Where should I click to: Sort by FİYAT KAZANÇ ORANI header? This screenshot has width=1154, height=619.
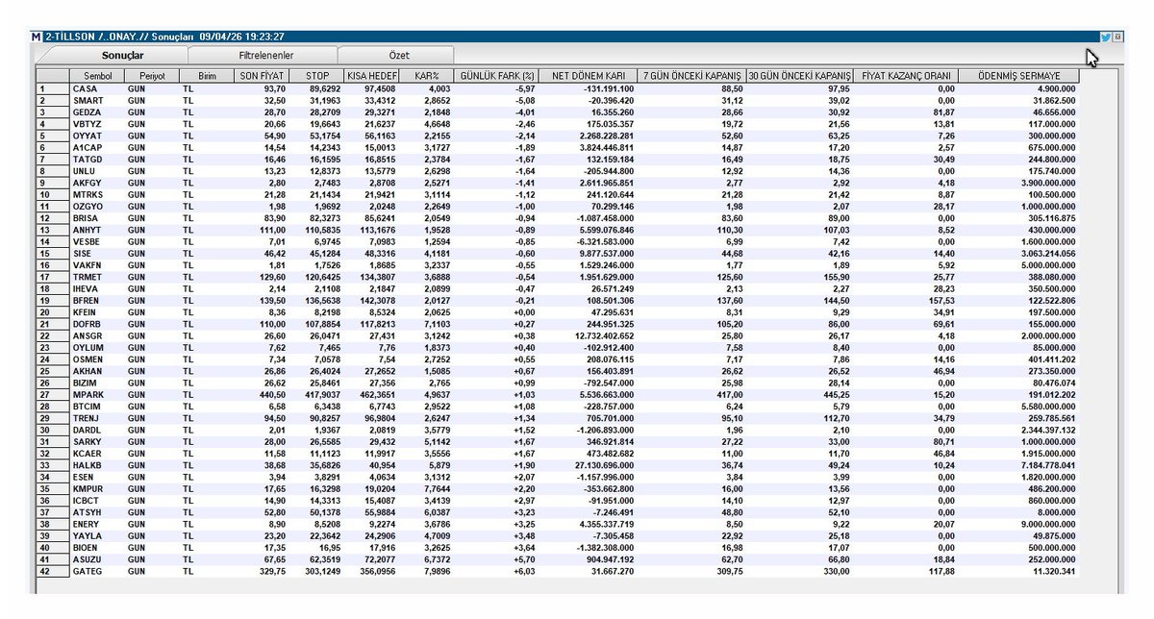[x=906, y=76]
